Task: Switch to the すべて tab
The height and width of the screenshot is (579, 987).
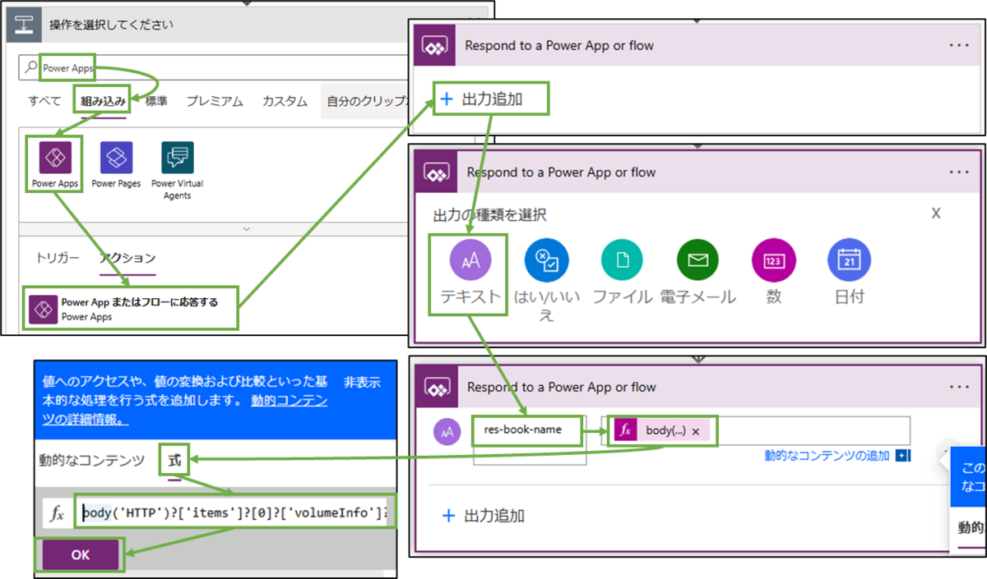Action: coord(44,102)
